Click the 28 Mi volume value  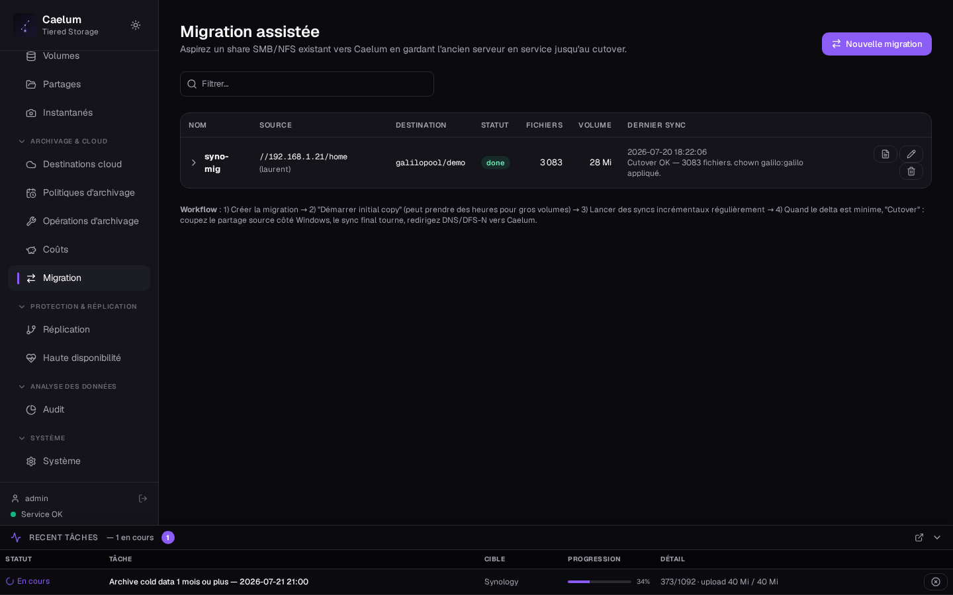click(x=600, y=163)
